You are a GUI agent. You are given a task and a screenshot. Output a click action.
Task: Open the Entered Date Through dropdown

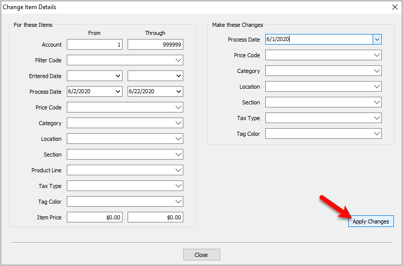click(155, 76)
